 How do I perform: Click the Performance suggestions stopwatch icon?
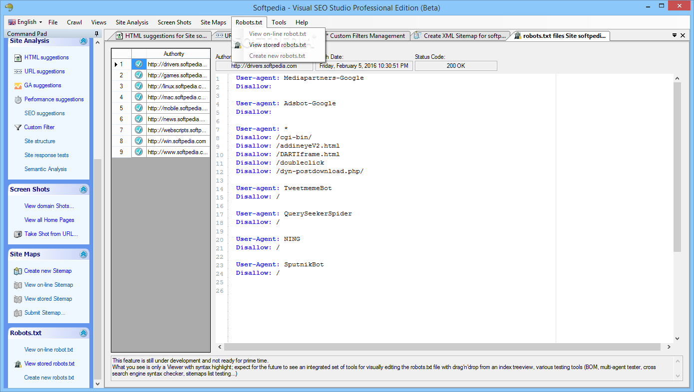[x=18, y=99]
